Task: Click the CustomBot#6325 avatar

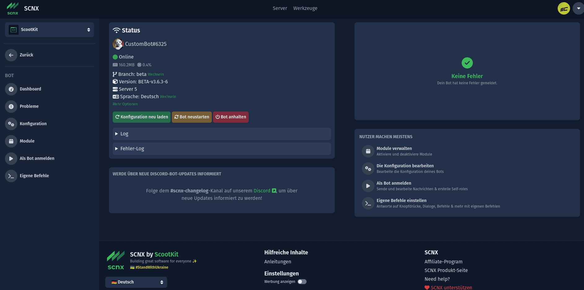Action: (118, 44)
